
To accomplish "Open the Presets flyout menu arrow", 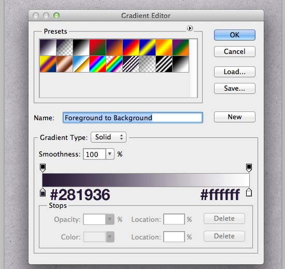I will 190,29.
